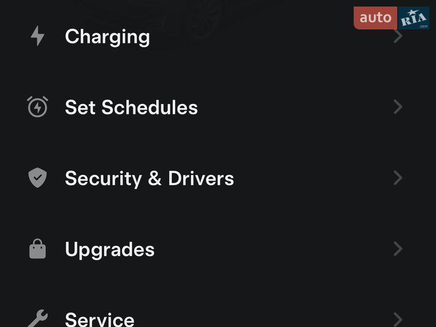Click the red 'auto' logo badge
436x327 pixels.
click(376, 18)
